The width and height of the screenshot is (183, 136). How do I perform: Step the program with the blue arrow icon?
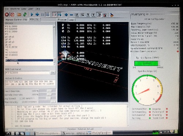point(37,15)
